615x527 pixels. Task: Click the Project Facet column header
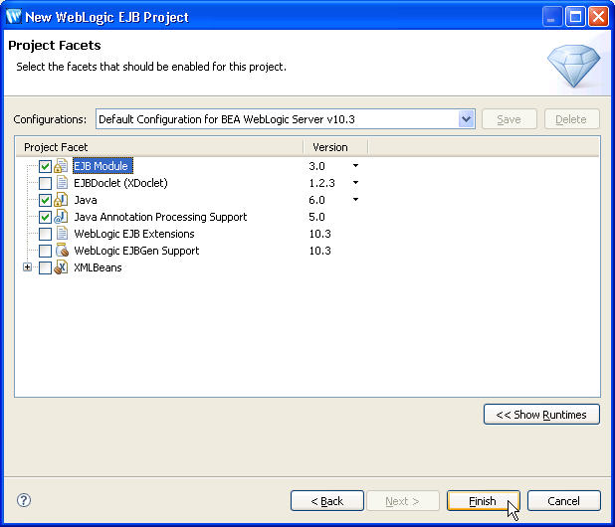point(159,147)
